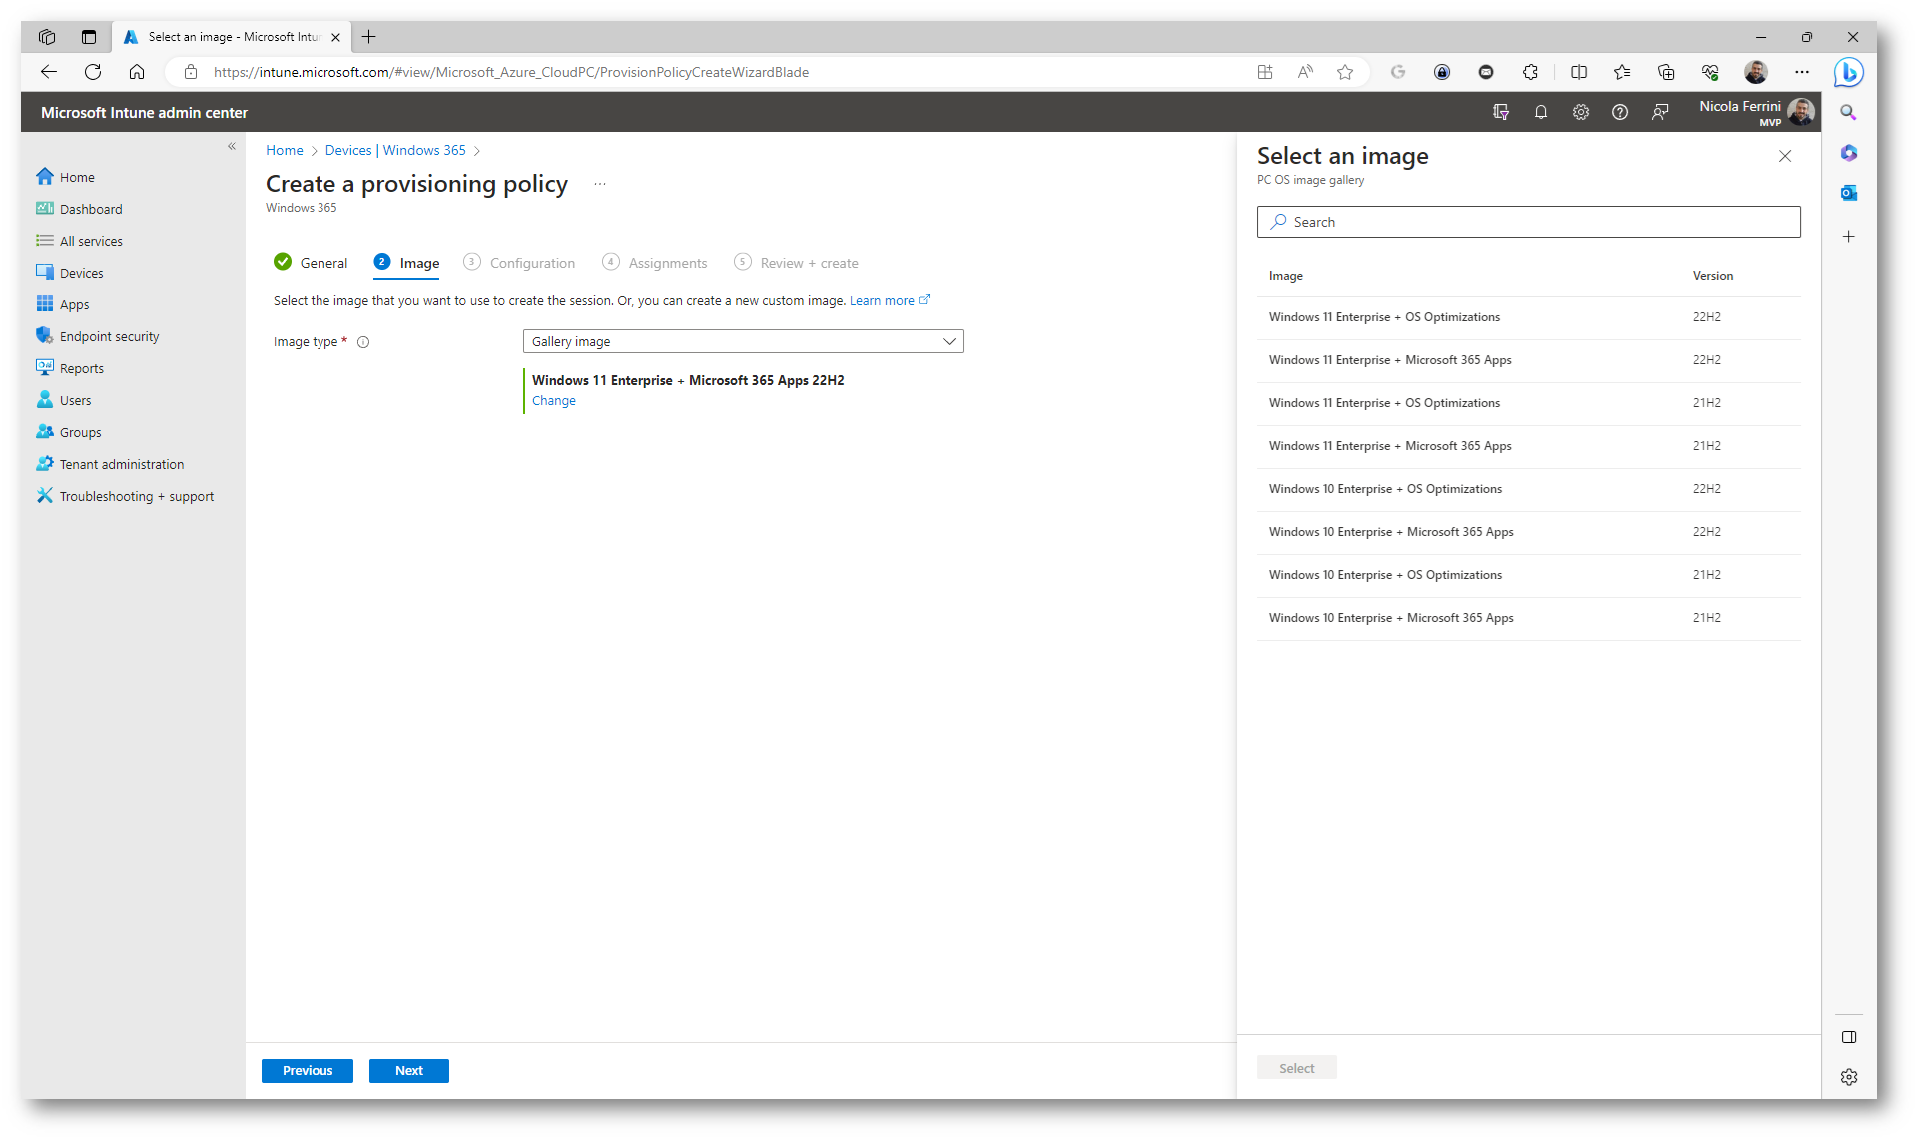Select Windows 11 Enterprise + Microsoft 365 Apps 22H2
The width and height of the screenshot is (1919, 1141).
pos(1529,360)
